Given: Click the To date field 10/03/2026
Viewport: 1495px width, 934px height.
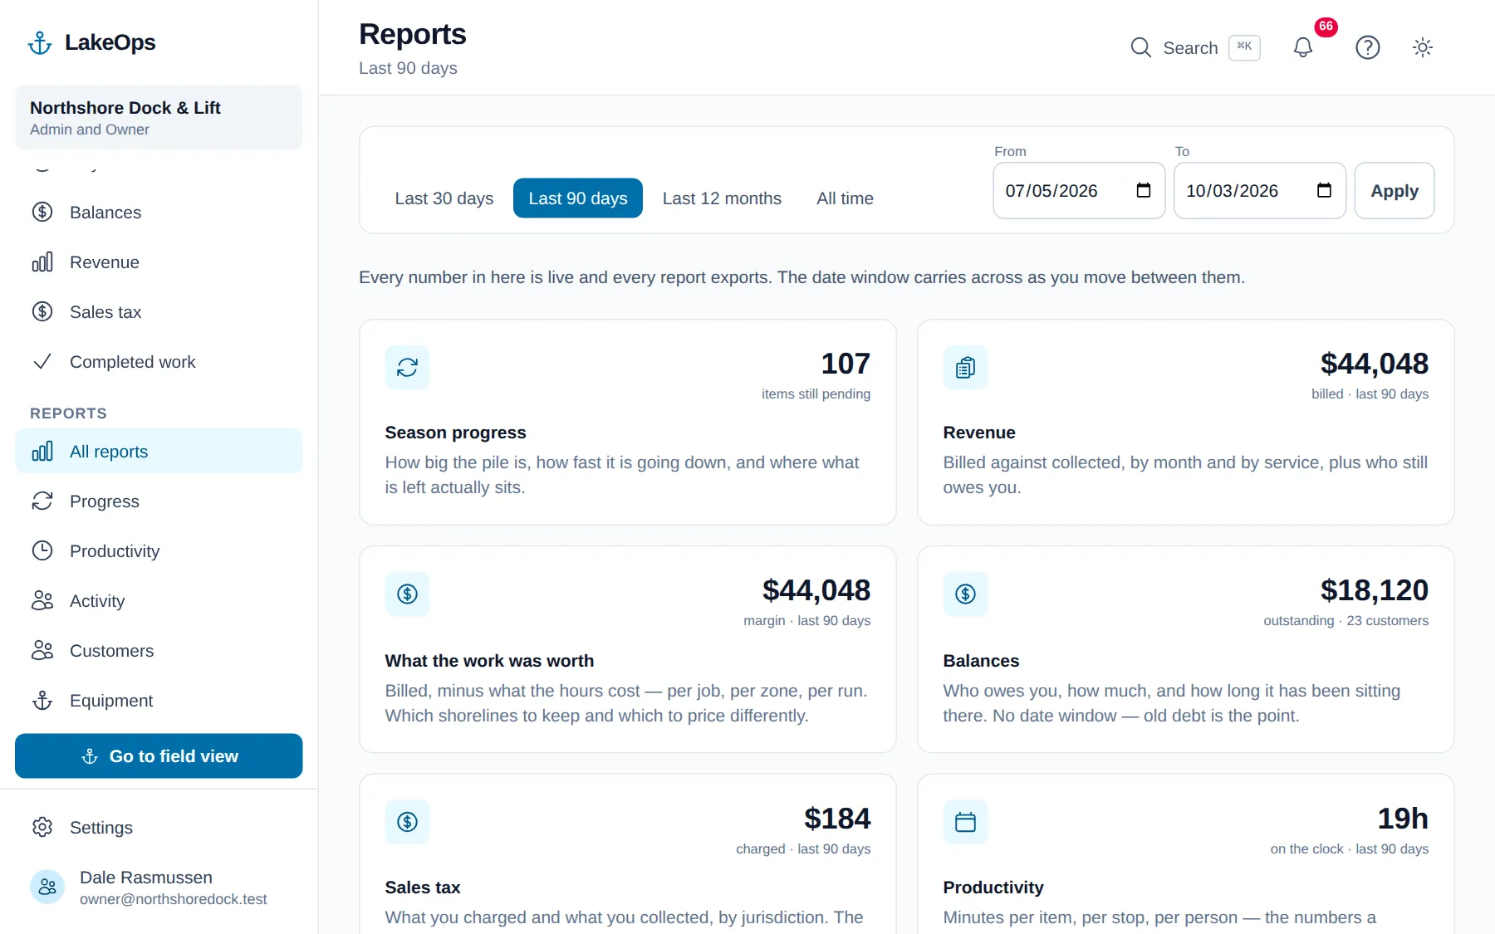Looking at the screenshot, I should [1259, 191].
